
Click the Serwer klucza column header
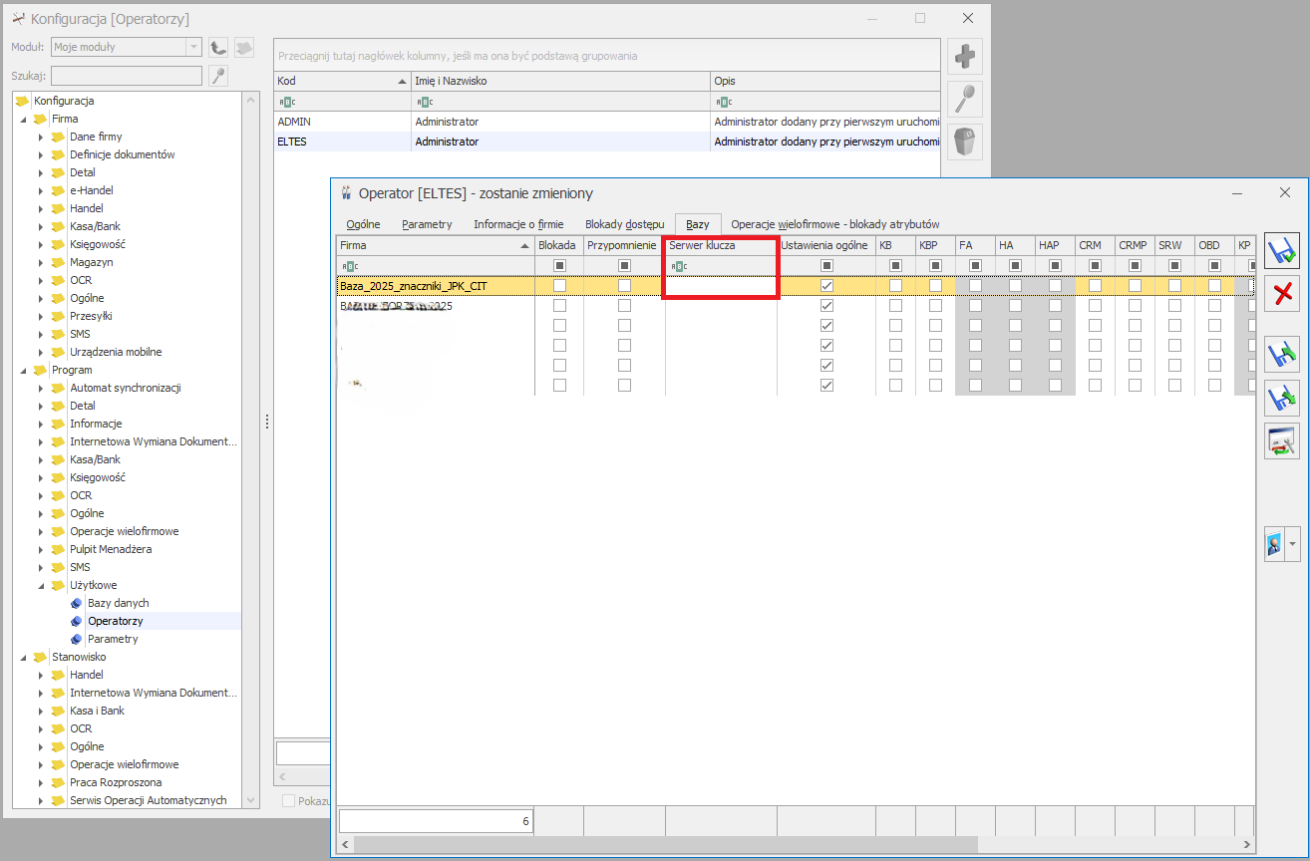[x=721, y=245]
